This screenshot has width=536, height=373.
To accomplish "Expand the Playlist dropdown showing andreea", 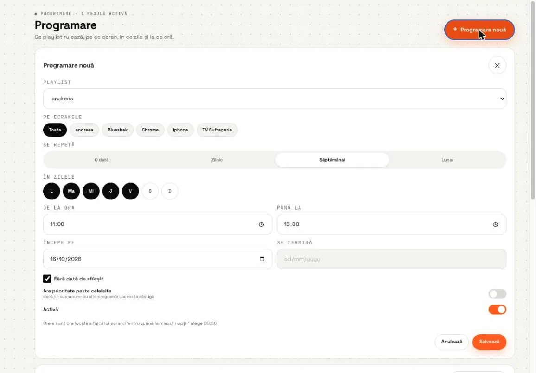I will 274,99.
